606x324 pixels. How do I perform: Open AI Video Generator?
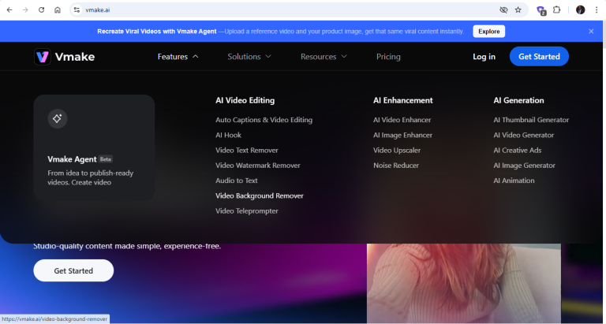[x=524, y=135]
